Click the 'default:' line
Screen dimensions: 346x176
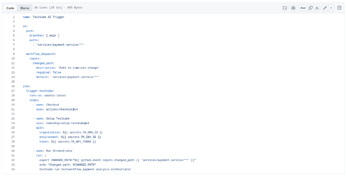pyautogui.click(x=68, y=77)
